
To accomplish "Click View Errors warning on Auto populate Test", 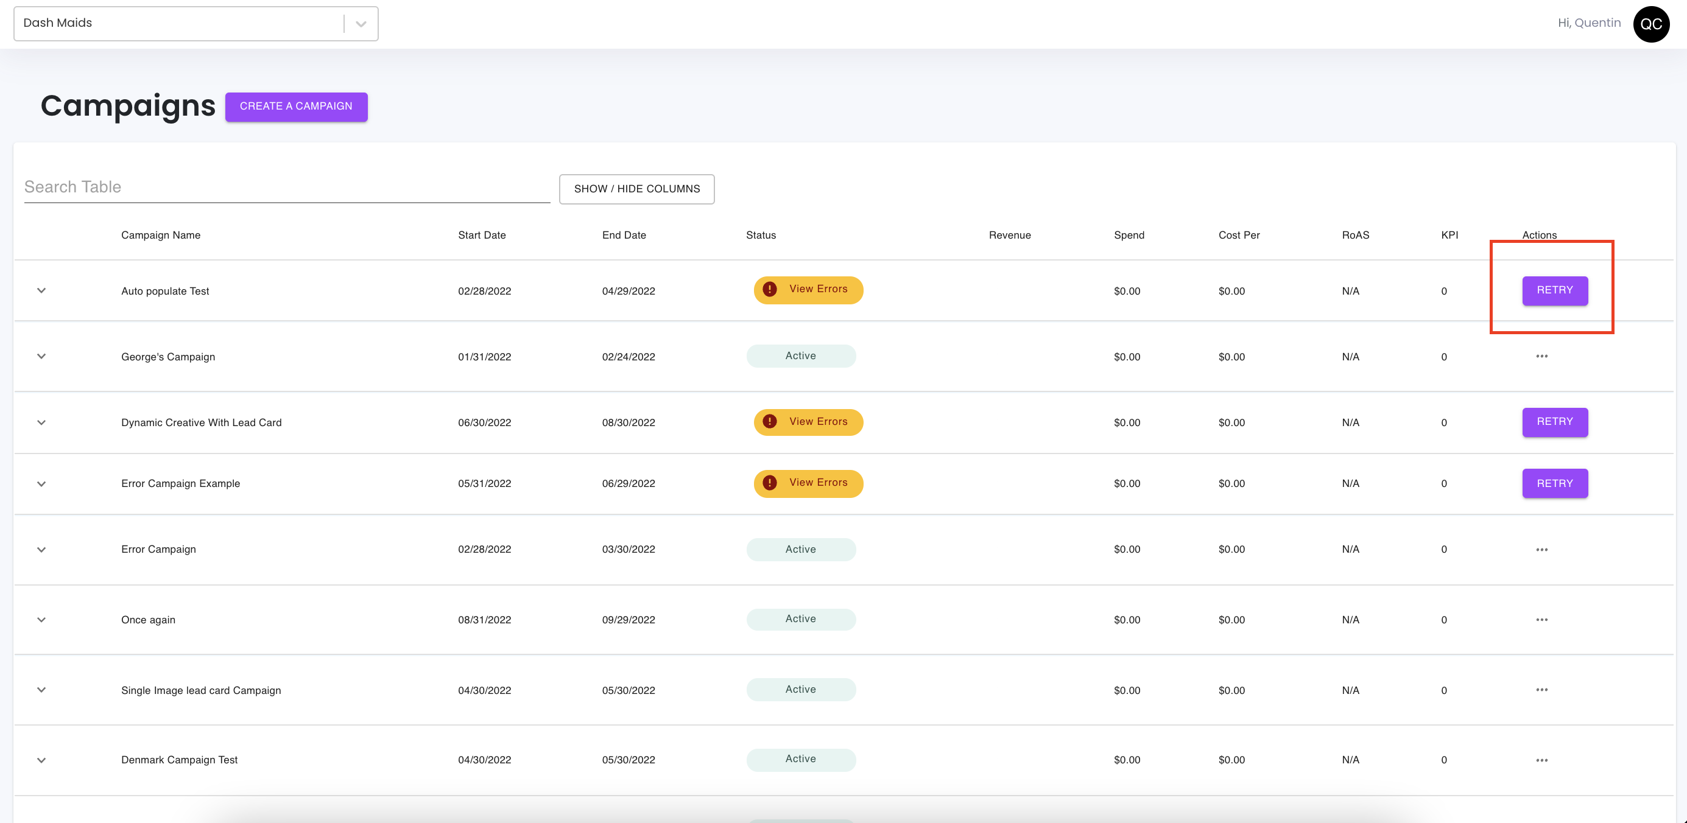I will click(808, 289).
